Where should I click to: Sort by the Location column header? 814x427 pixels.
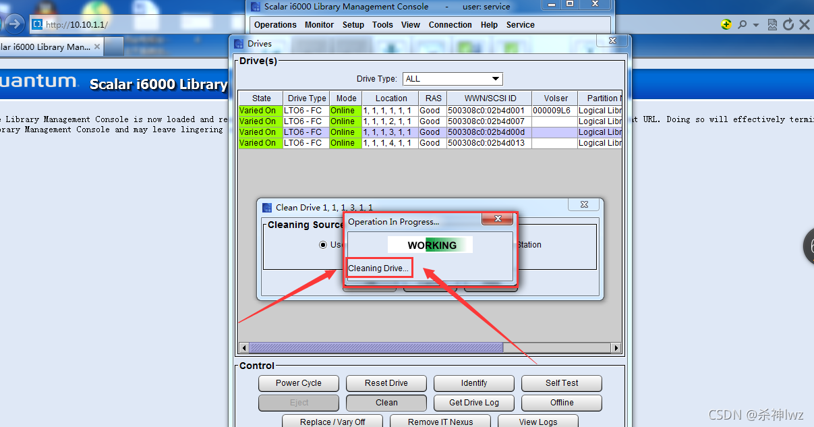390,98
